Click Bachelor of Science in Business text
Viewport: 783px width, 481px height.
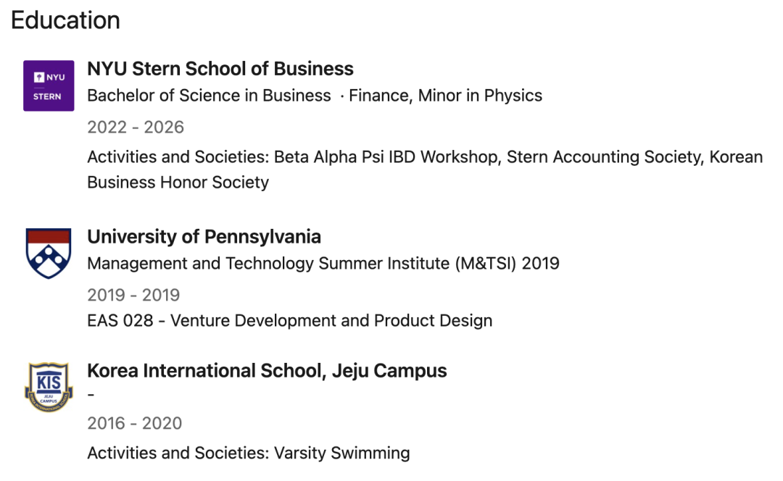pyautogui.click(x=209, y=96)
